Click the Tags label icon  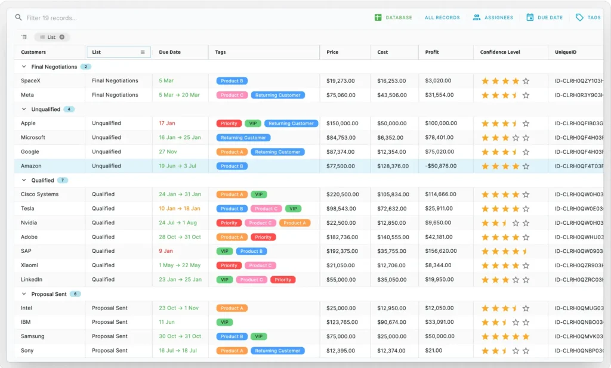point(579,18)
